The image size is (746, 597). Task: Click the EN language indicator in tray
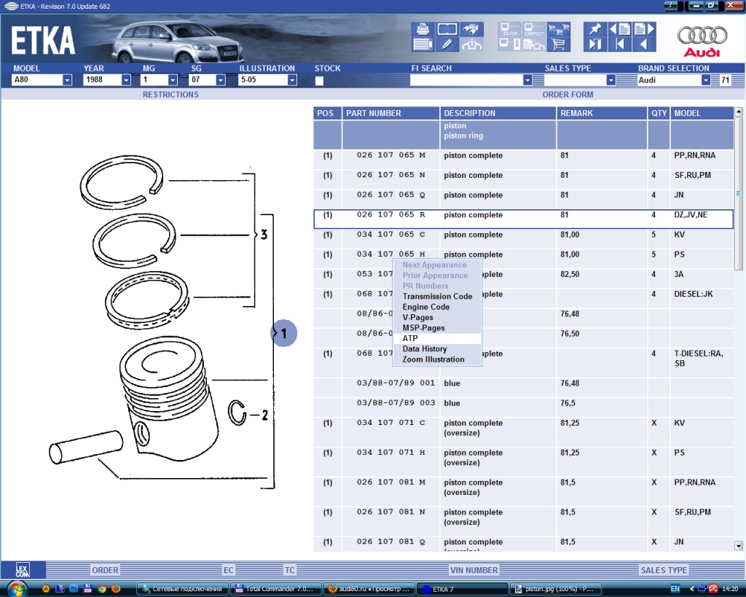point(675,589)
